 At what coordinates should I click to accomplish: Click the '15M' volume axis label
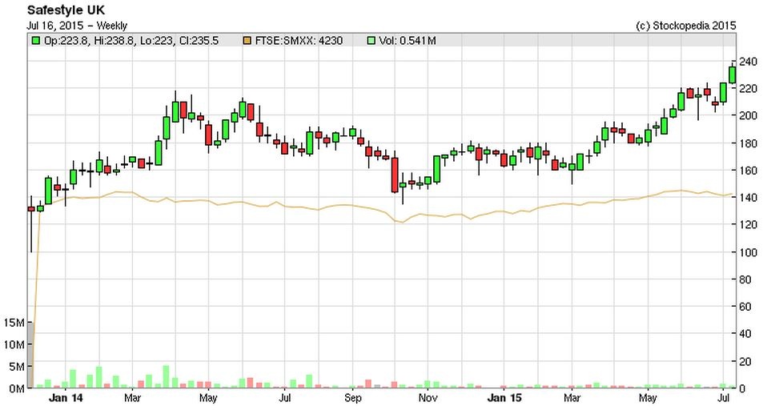pos(13,323)
